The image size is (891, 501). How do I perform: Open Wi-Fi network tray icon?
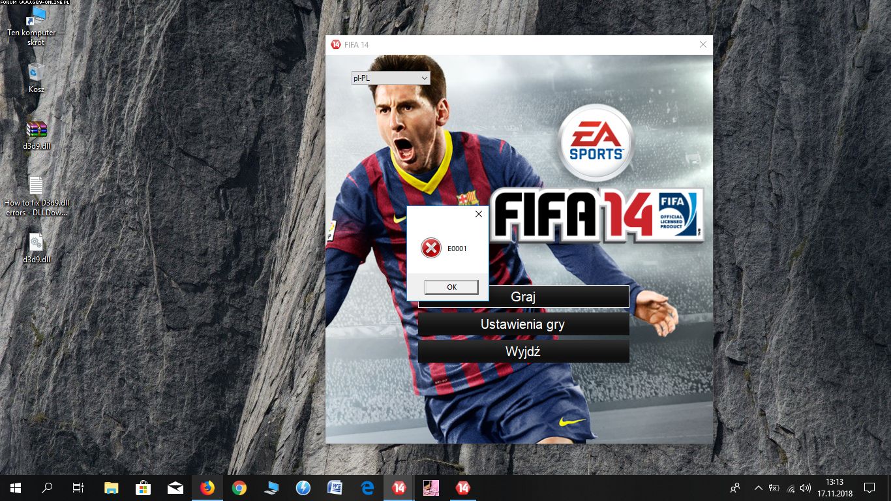click(x=791, y=488)
